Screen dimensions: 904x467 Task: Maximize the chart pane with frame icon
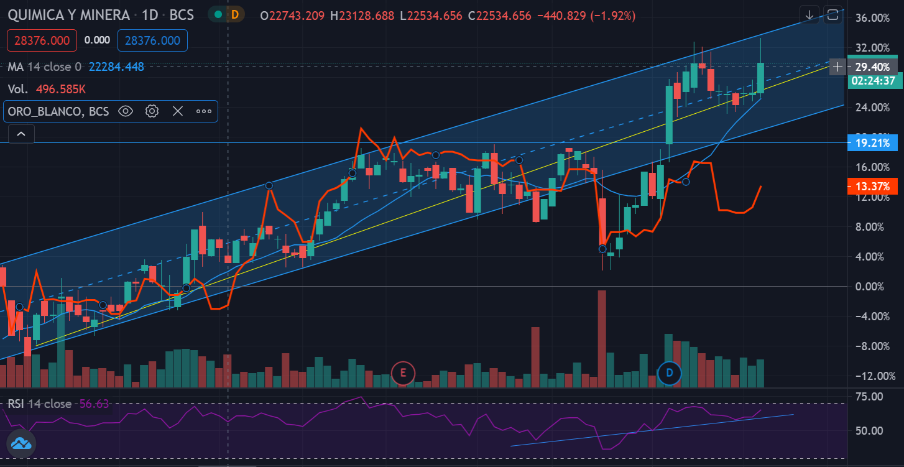pyautogui.click(x=833, y=15)
